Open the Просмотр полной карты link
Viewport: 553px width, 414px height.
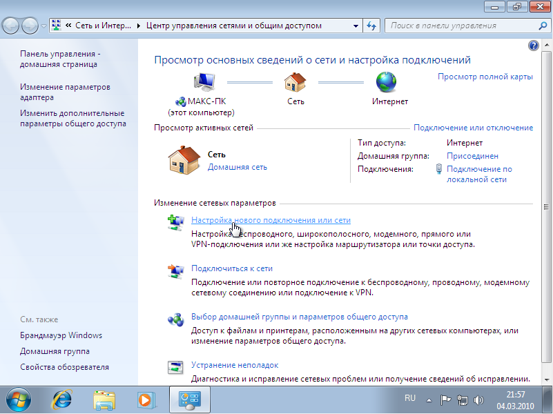pyautogui.click(x=485, y=77)
